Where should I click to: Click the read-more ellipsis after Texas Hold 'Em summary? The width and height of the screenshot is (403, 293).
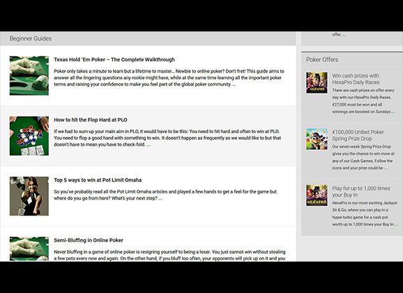[234, 85]
